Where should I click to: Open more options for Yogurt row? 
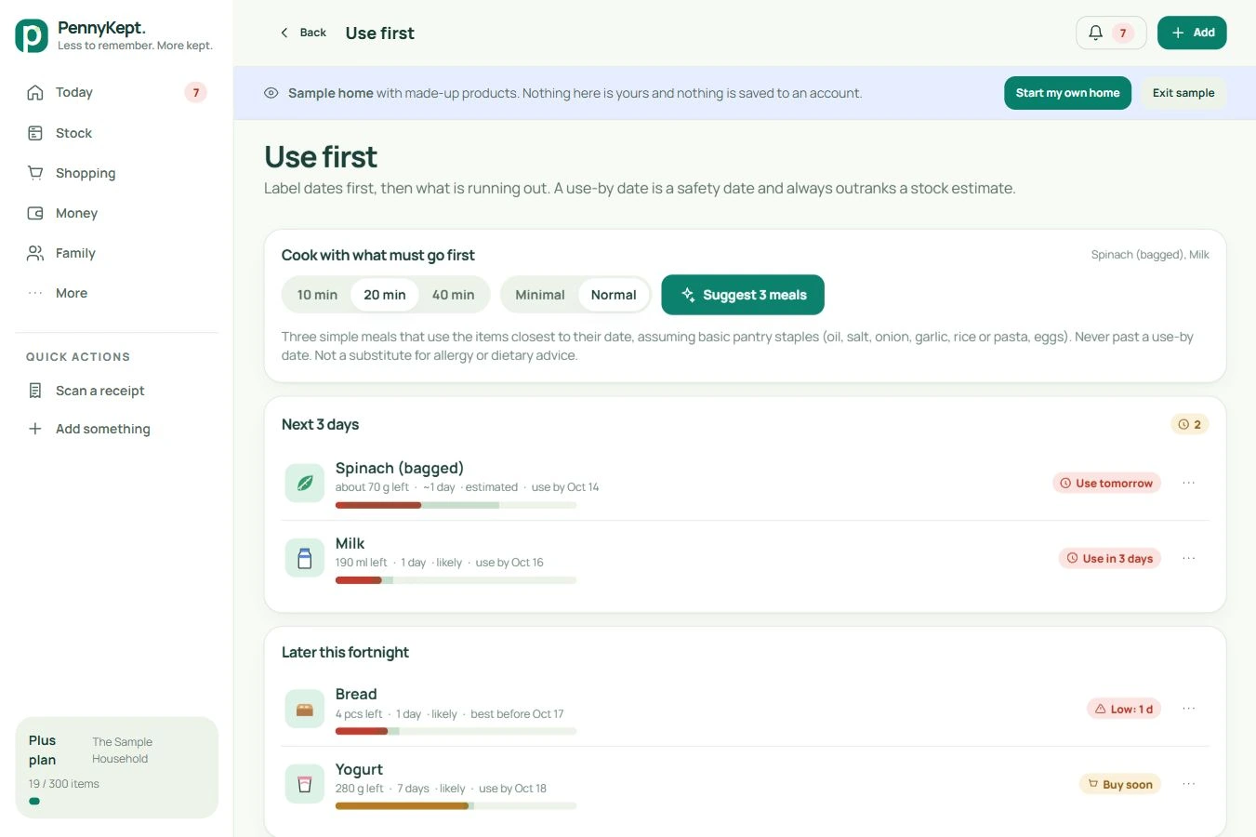pyautogui.click(x=1188, y=784)
